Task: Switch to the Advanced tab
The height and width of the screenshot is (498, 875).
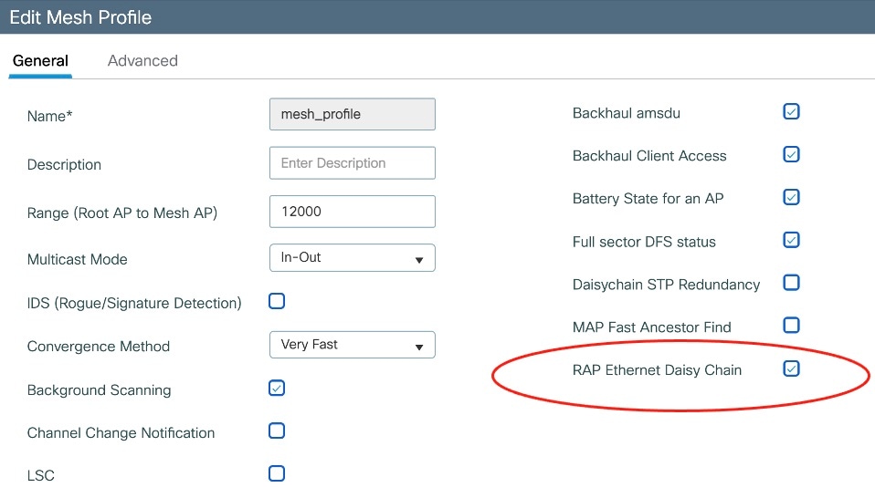Action: [x=142, y=61]
